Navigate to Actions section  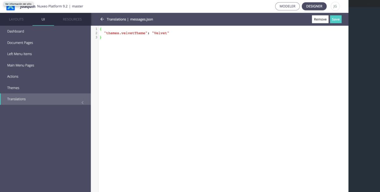coord(13,77)
